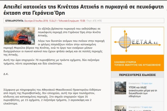
Task: Click the Επικαιρότητα / 10 ώρες πριν label
Action: (x=140, y=83)
